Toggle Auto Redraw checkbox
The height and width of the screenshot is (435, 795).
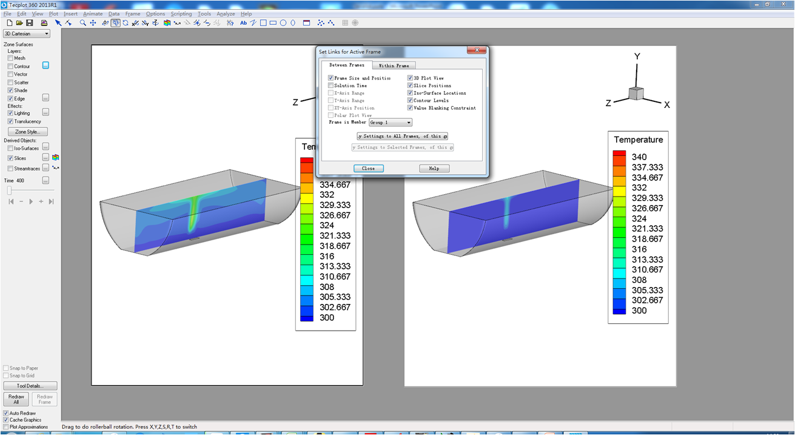click(x=6, y=413)
